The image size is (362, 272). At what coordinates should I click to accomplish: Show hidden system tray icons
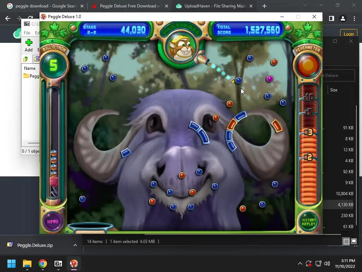pos(300,263)
